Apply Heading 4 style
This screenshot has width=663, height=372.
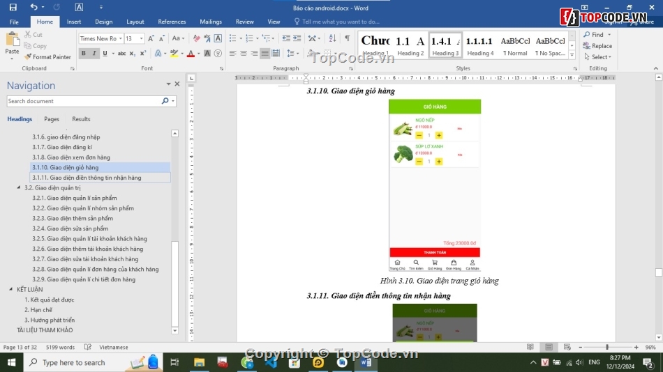pos(480,45)
